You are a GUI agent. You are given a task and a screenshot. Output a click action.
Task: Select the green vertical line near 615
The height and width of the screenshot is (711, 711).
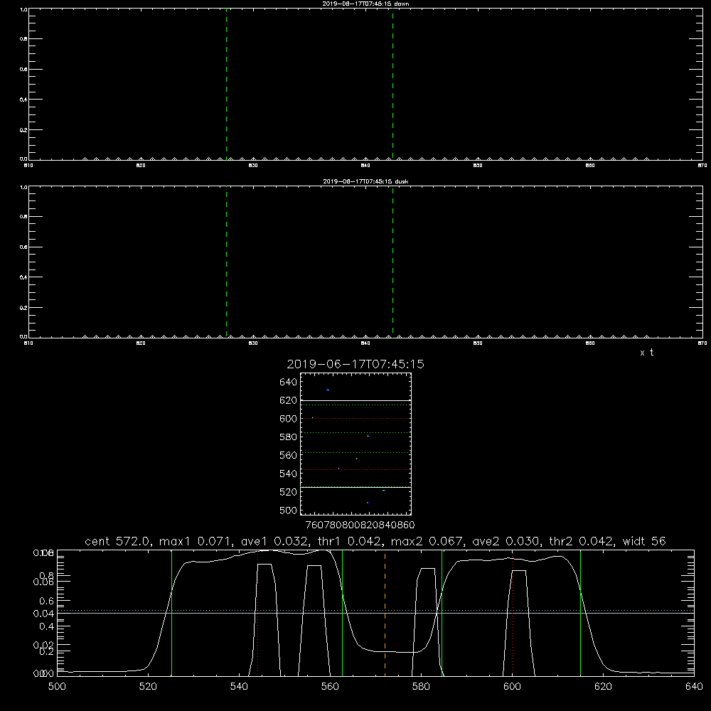tap(580, 614)
